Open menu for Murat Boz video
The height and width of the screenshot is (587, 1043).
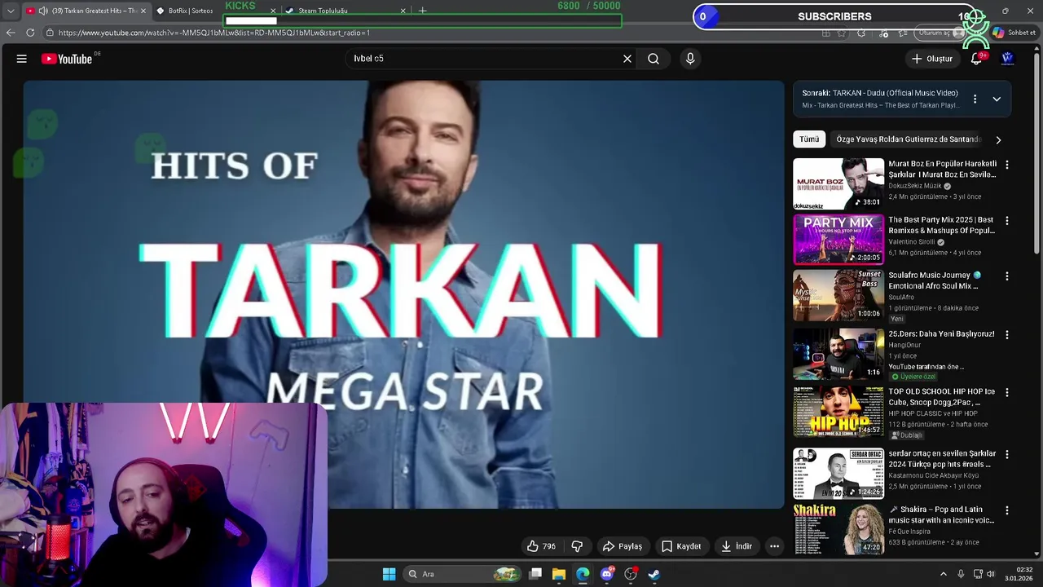(x=1006, y=165)
